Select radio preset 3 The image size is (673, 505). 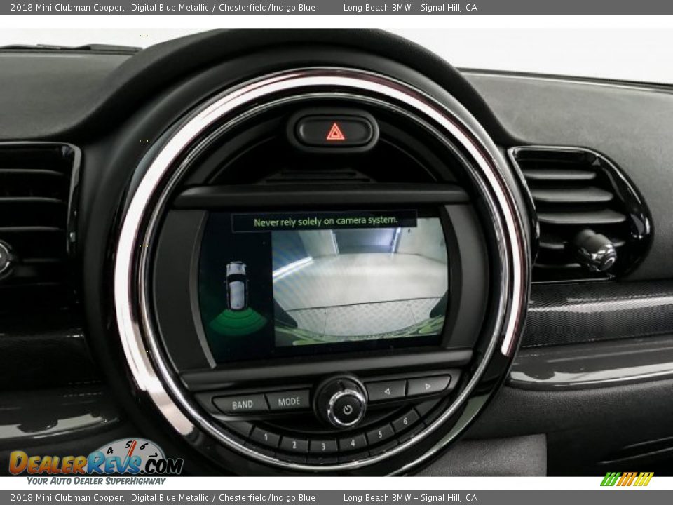pos(322,447)
